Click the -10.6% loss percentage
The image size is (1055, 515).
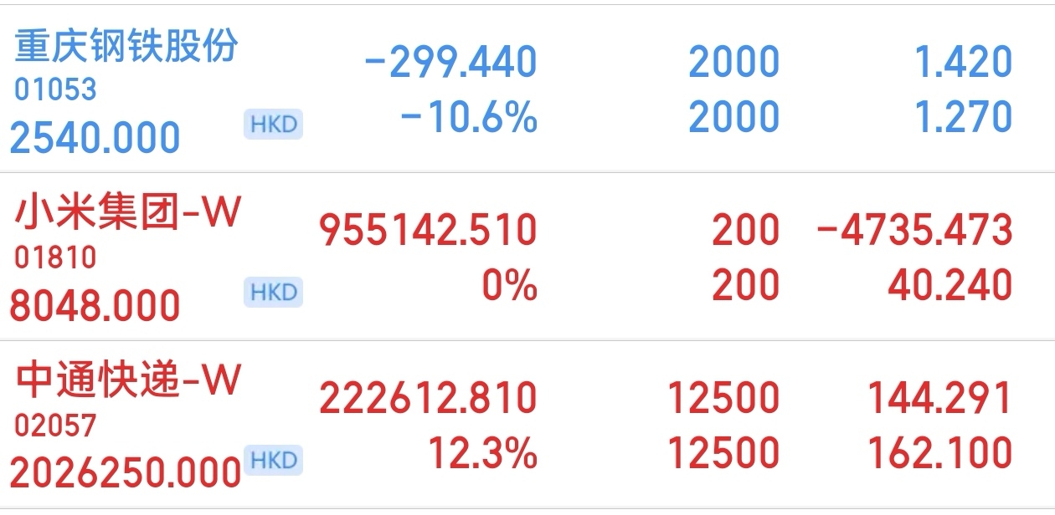point(469,118)
